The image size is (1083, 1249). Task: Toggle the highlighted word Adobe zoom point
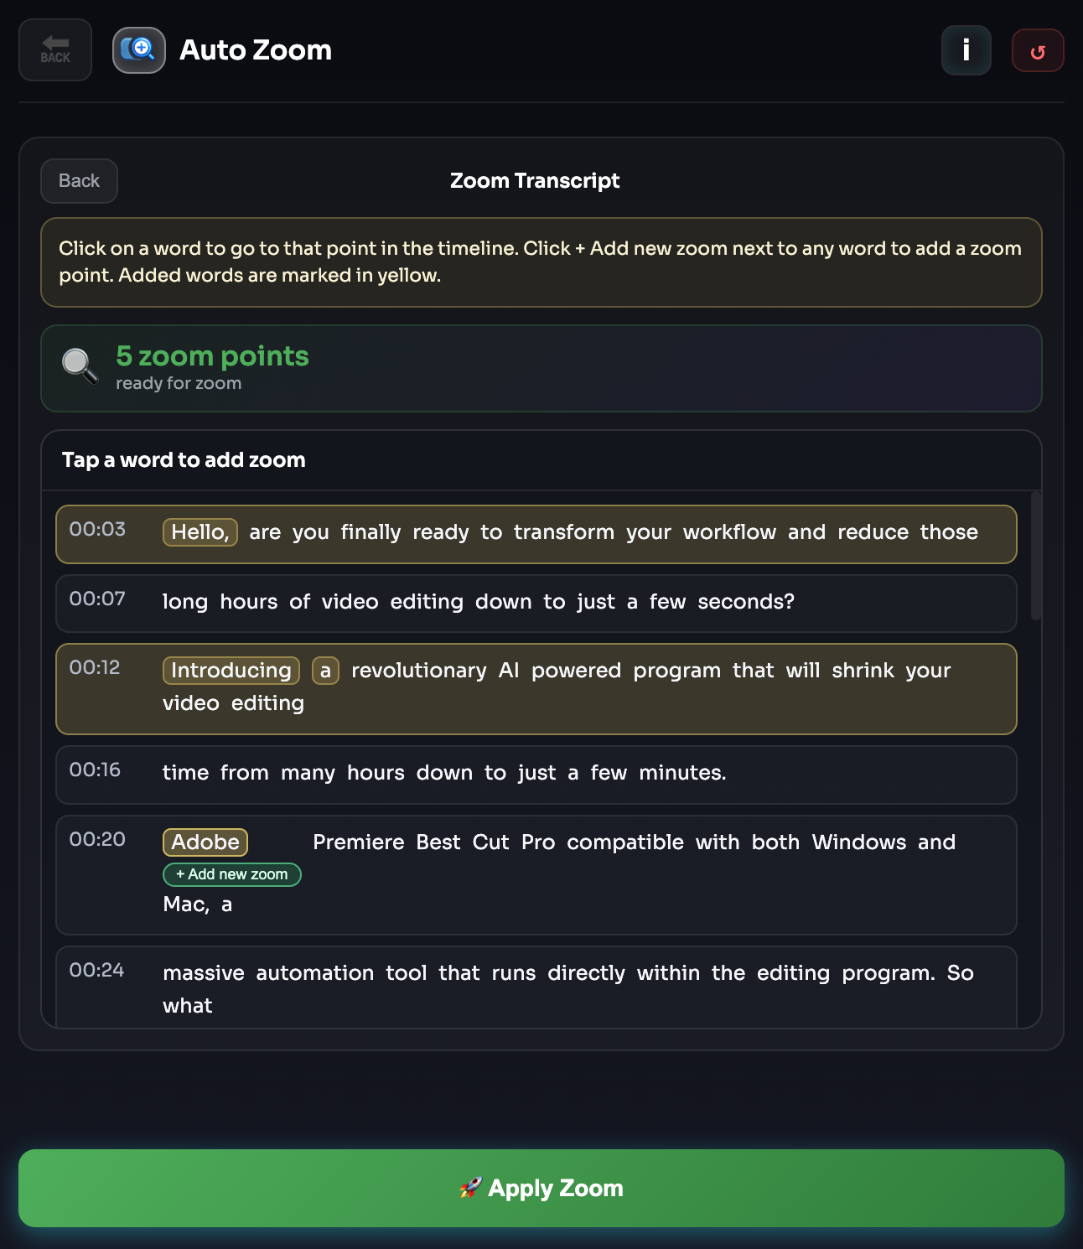[x=205, y=842]
